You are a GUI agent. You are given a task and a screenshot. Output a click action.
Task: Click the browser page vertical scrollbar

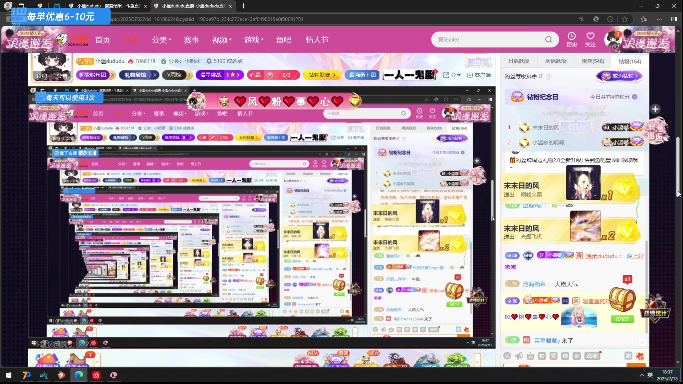click(x=678, y=167)
